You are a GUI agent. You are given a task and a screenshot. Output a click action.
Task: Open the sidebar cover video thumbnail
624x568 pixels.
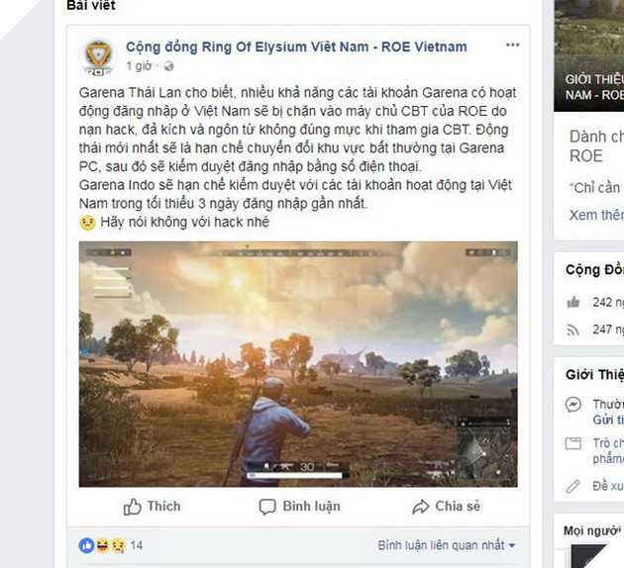coord(589,55)
